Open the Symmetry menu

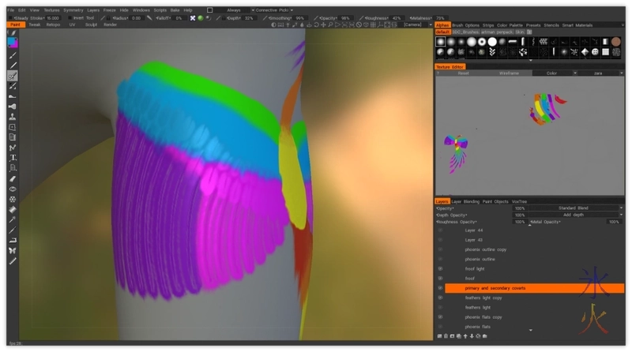point(73,9)
